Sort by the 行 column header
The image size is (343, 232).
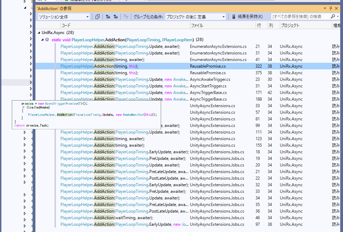(x=262, y=26)
